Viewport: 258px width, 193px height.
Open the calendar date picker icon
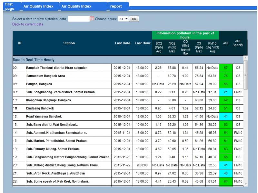pos(92,19)
